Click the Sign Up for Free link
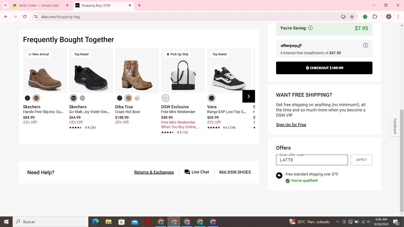Screen dimensions: 404x227 291,125
